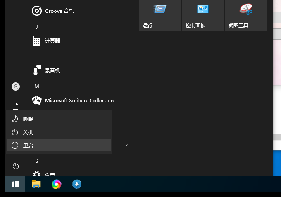The width and height of the screenshot is (281, 197).
Task: Jump to letter J section header
Action: pos(37,27)
